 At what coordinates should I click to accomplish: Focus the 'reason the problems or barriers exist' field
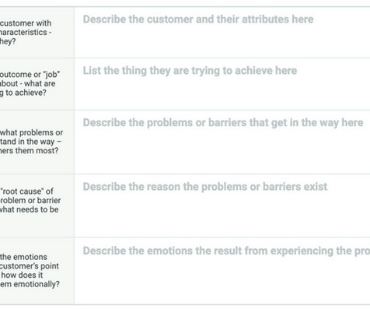pos(222,205)
